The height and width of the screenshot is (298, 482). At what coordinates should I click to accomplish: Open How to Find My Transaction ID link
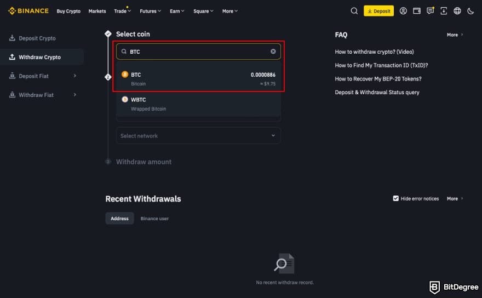(381, 65)
